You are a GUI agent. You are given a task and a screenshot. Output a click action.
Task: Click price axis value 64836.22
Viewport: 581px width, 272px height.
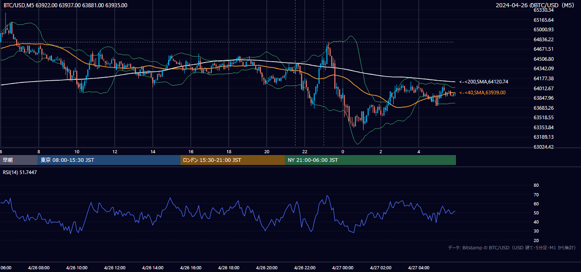pos(543,39)
